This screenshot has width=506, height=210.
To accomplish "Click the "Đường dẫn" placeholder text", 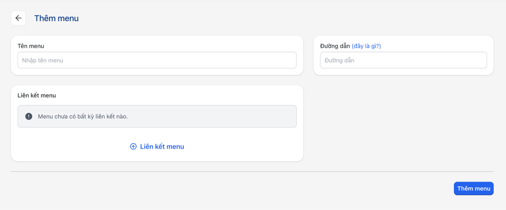I will [339, 60].
